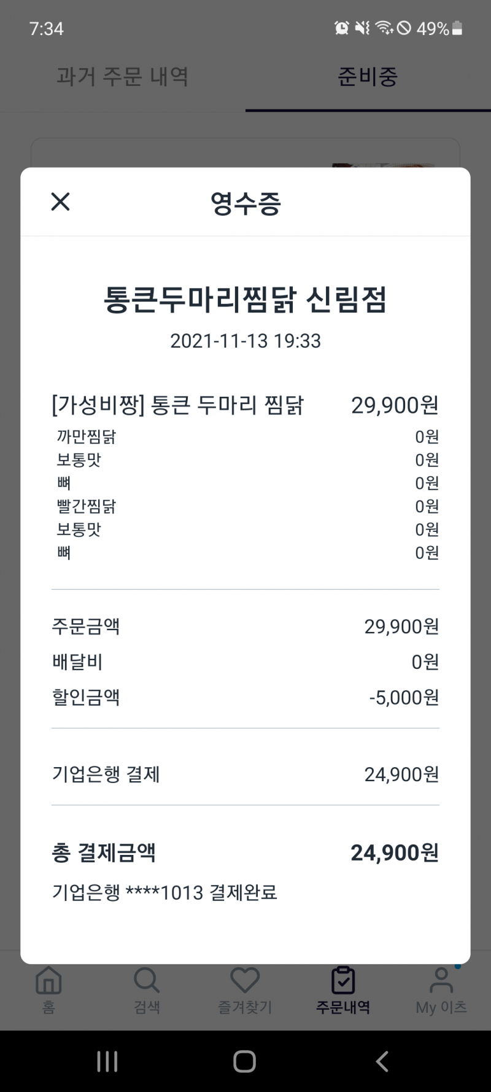The width and height of the screenshot is (491, 1092).
Task: Open the My 이츠 profile icon
Action: click(x=441, y=981)
